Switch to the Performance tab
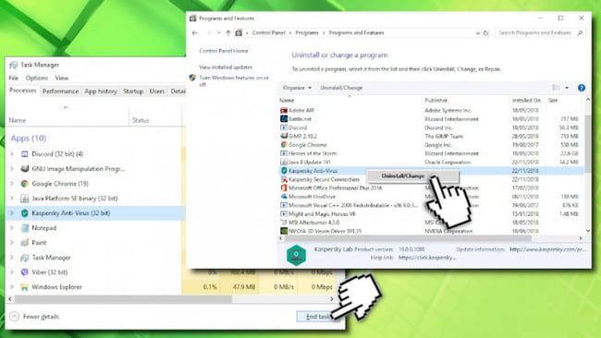 pos(60,91)
